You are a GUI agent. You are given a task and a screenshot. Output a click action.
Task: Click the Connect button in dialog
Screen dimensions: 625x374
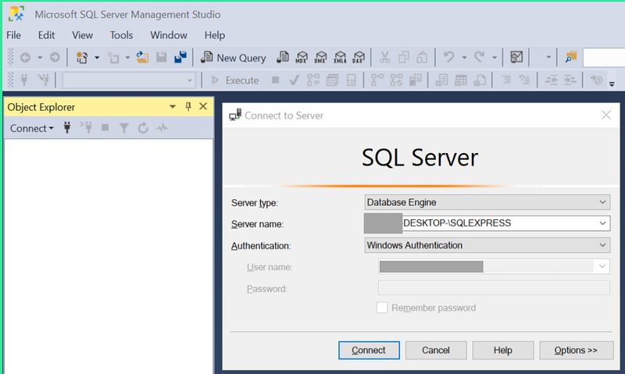(369, 350)
